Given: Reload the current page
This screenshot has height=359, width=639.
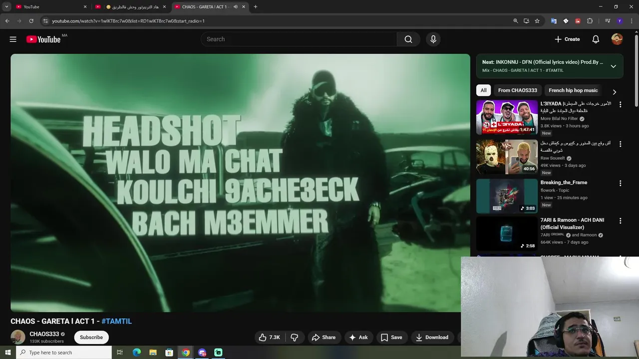Looking at the screenshot, I should click(x=31, y=21).
